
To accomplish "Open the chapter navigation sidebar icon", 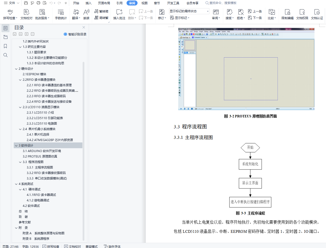I will coord(5,37).
